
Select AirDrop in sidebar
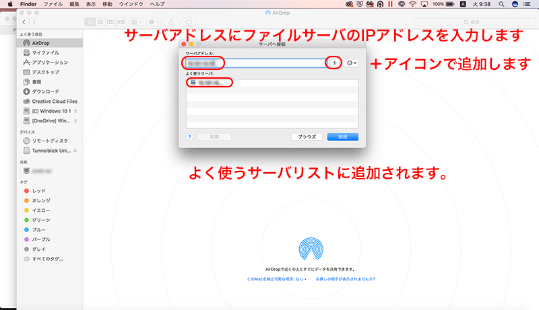pos(50,43)
